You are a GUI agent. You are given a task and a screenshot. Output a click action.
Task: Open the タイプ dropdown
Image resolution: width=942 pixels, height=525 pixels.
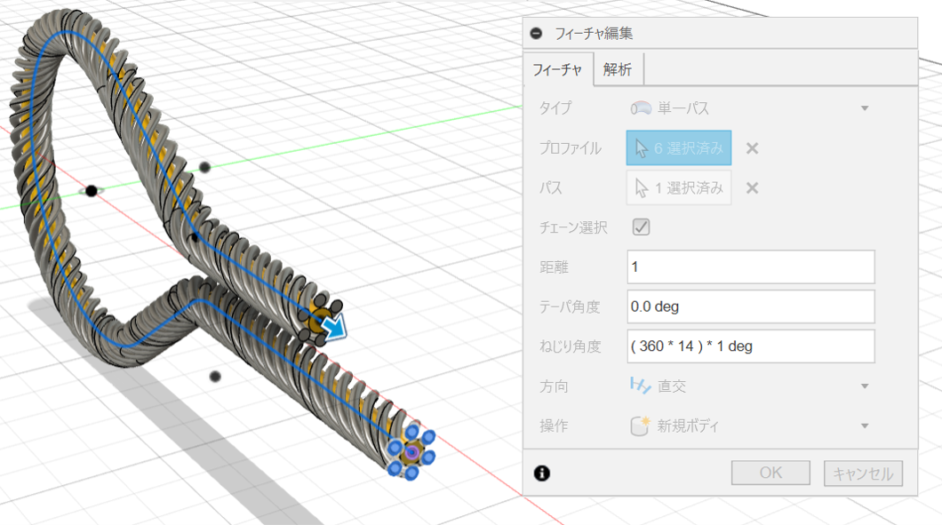863,108
